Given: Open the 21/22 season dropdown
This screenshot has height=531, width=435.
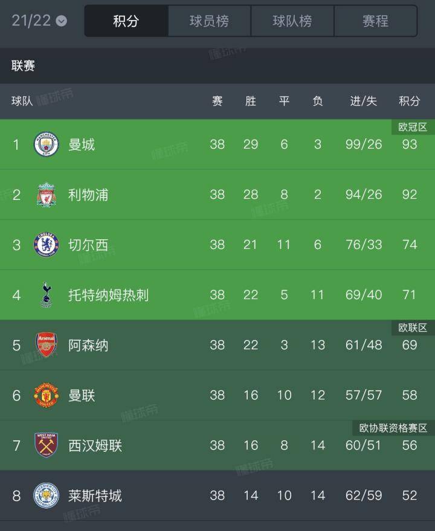Looking at the screenshot, I should [39, 21].
